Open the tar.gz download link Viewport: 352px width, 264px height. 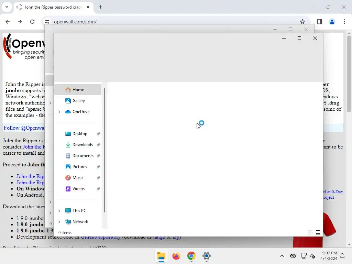point(159,237)
